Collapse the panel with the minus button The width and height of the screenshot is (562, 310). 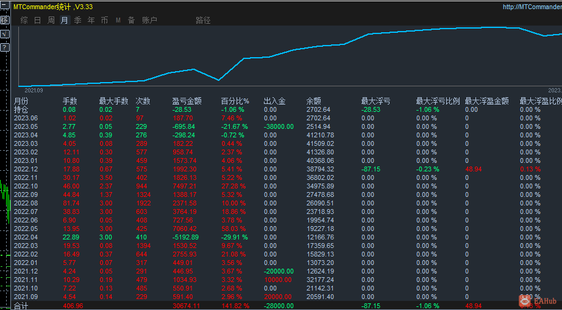pyautogui.click(x=4, y=6)
